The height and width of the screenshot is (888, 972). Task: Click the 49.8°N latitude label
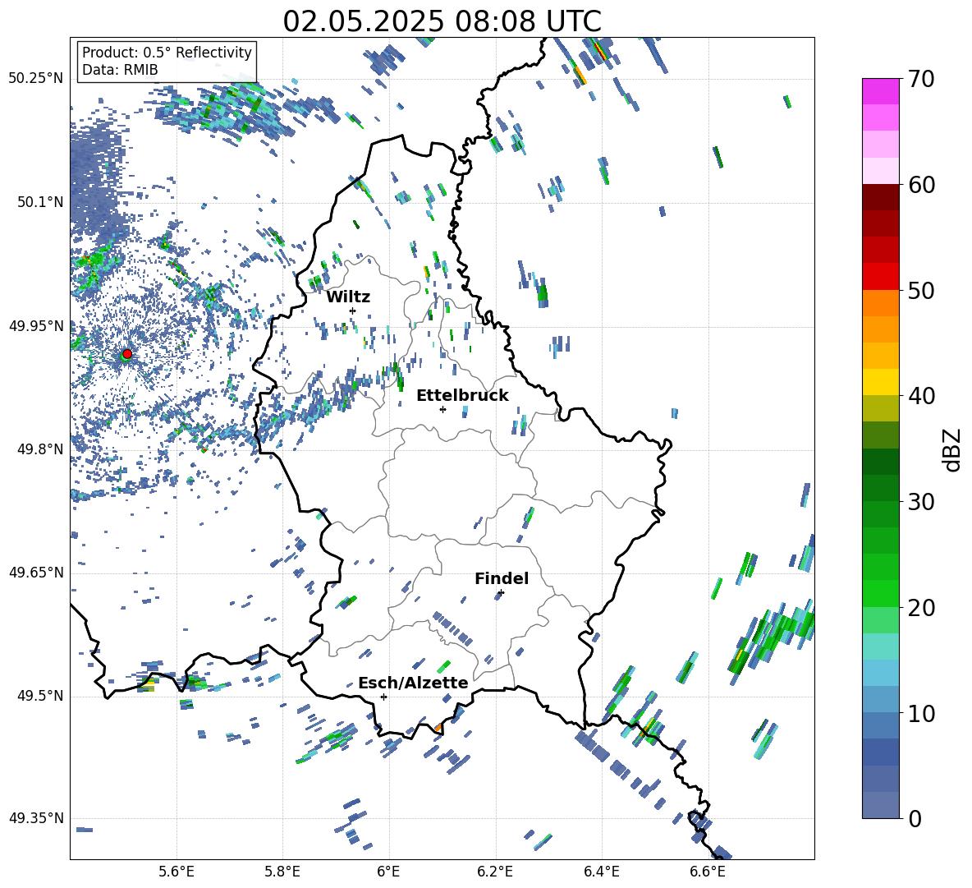point(40,449)
